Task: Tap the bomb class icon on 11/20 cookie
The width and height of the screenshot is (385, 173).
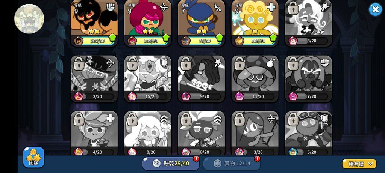Action: click(271, 63)
